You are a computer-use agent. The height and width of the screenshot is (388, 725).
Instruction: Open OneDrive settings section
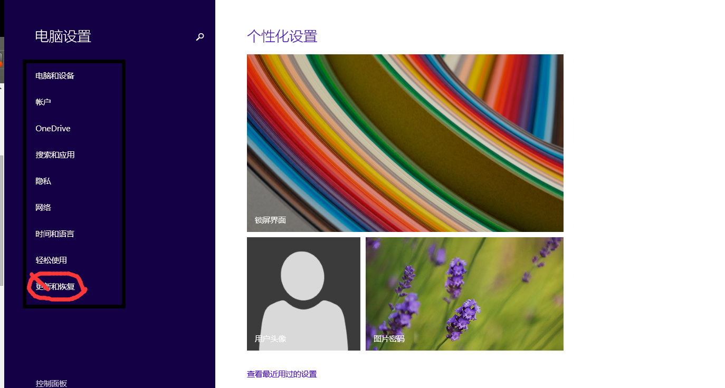point(53,129)
